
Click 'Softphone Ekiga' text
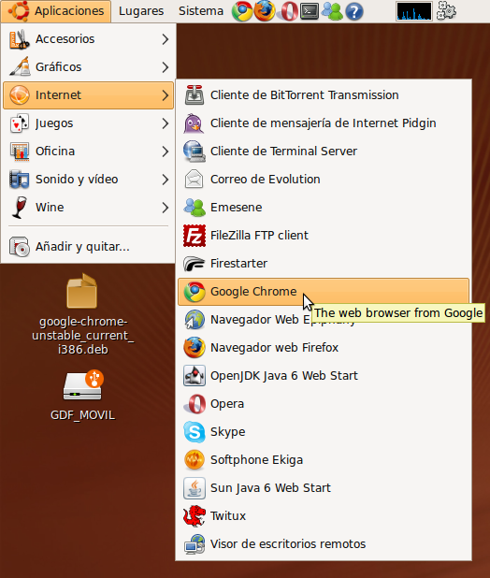[256, 460]
